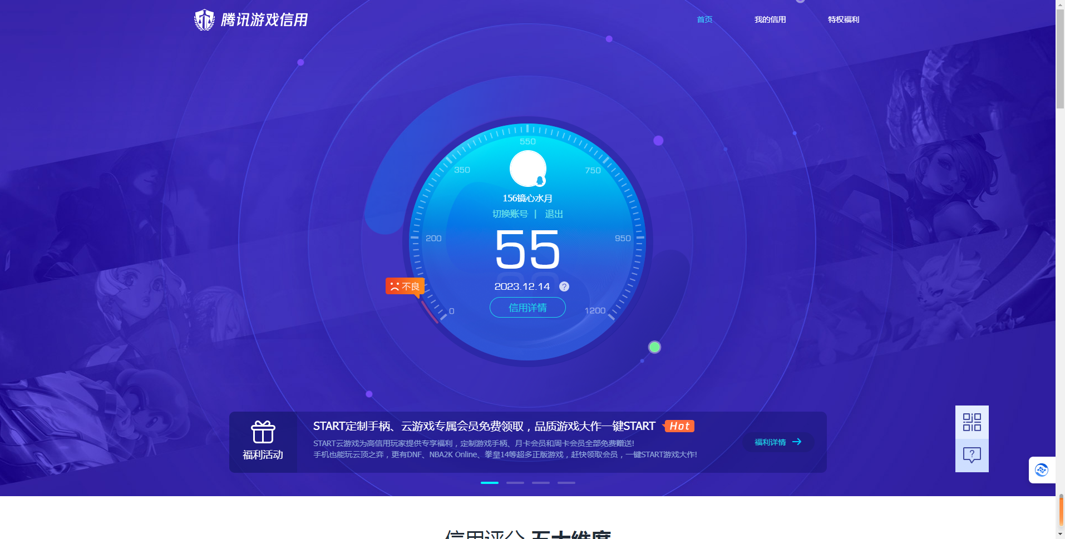Click the question mark help icon beside the date
This screenshot has height=539, width=1065.
564,286
